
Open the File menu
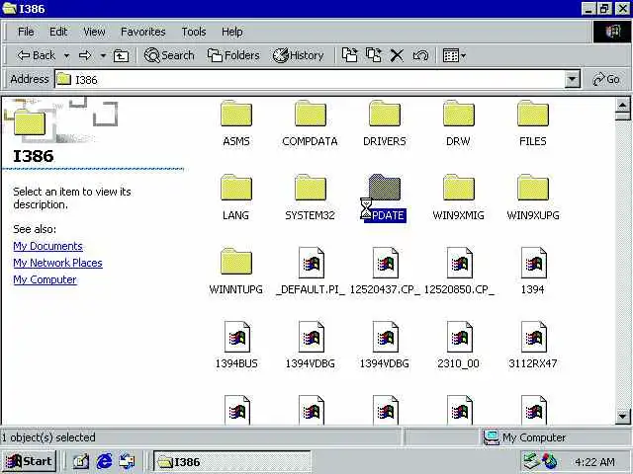(26, 32)
